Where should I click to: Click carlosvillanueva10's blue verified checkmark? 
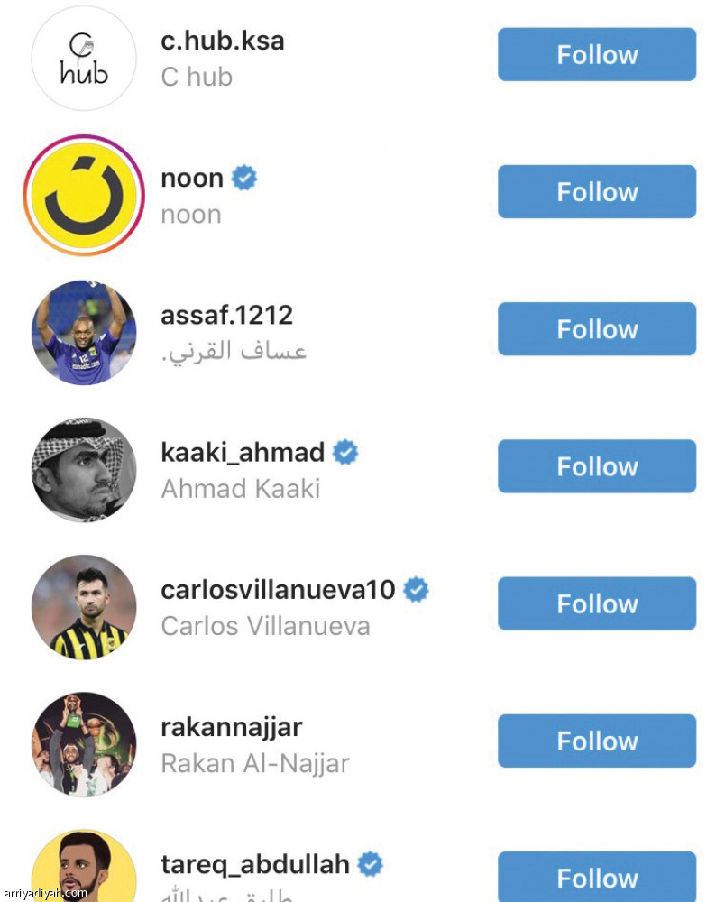pos(416,590)
